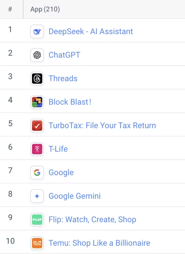Screen dimensions: 185x254
Task: Open the pink T-Life icon
Action: coord(37,149)
